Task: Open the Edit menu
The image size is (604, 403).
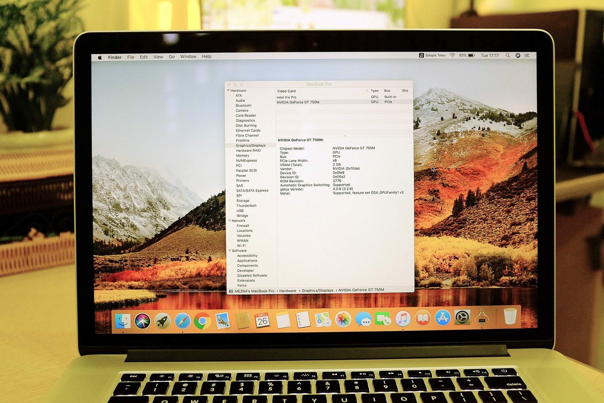Action: tap(144, 57)
